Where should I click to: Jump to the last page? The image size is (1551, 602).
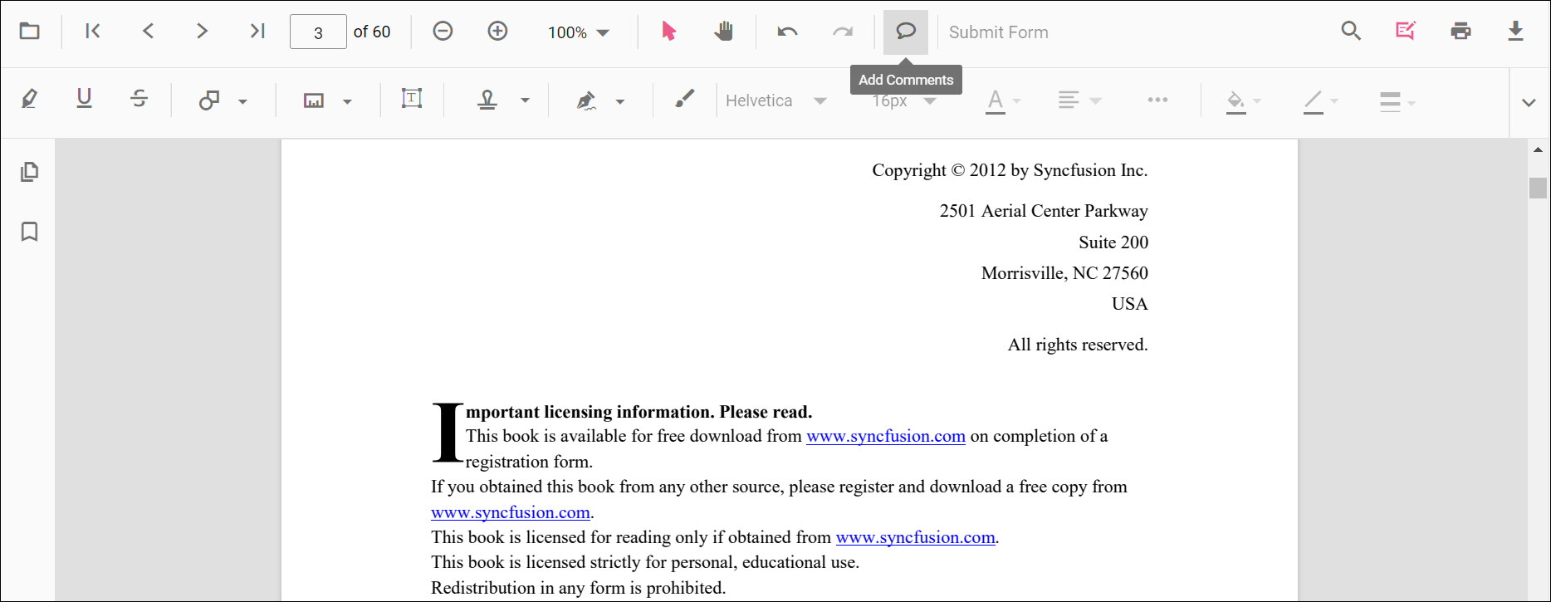coord(257,32)
